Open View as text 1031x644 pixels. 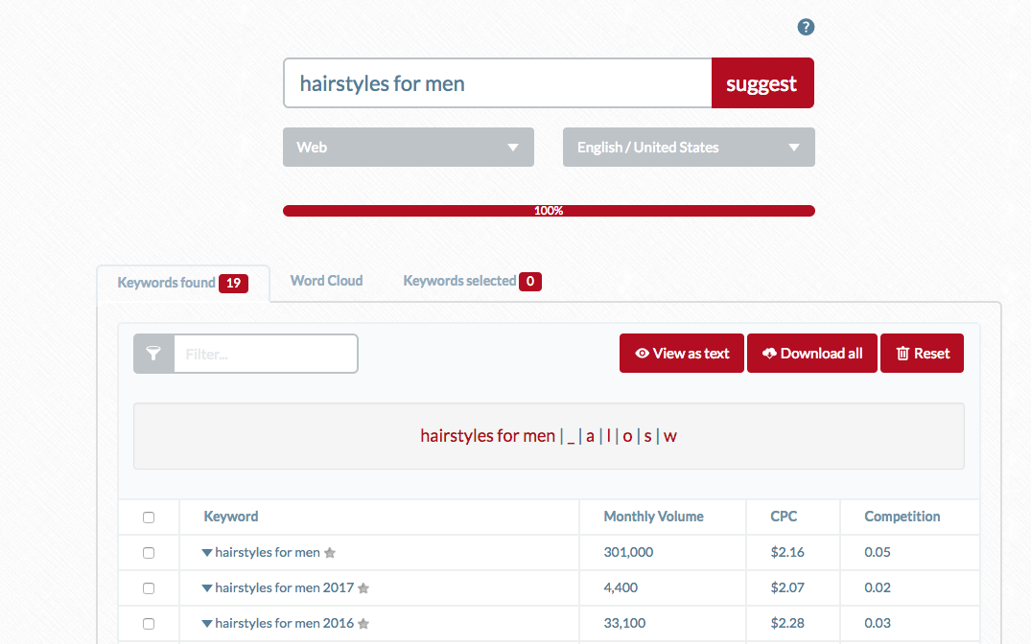click(681, 354)
